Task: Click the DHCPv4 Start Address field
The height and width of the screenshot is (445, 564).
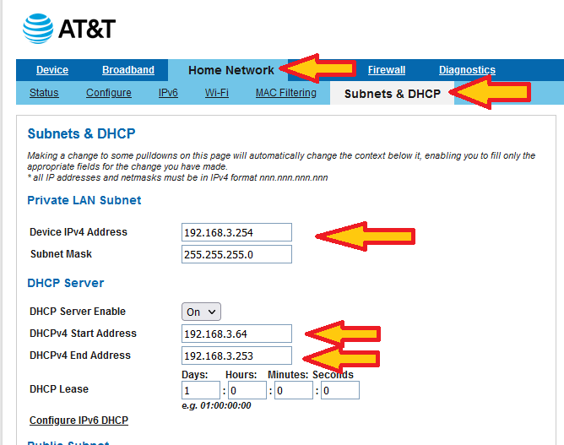Action: [236, 334]
